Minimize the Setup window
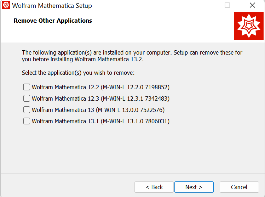This screenshot has width=265, height=197. pyautogui.click(x=202, y=5)
